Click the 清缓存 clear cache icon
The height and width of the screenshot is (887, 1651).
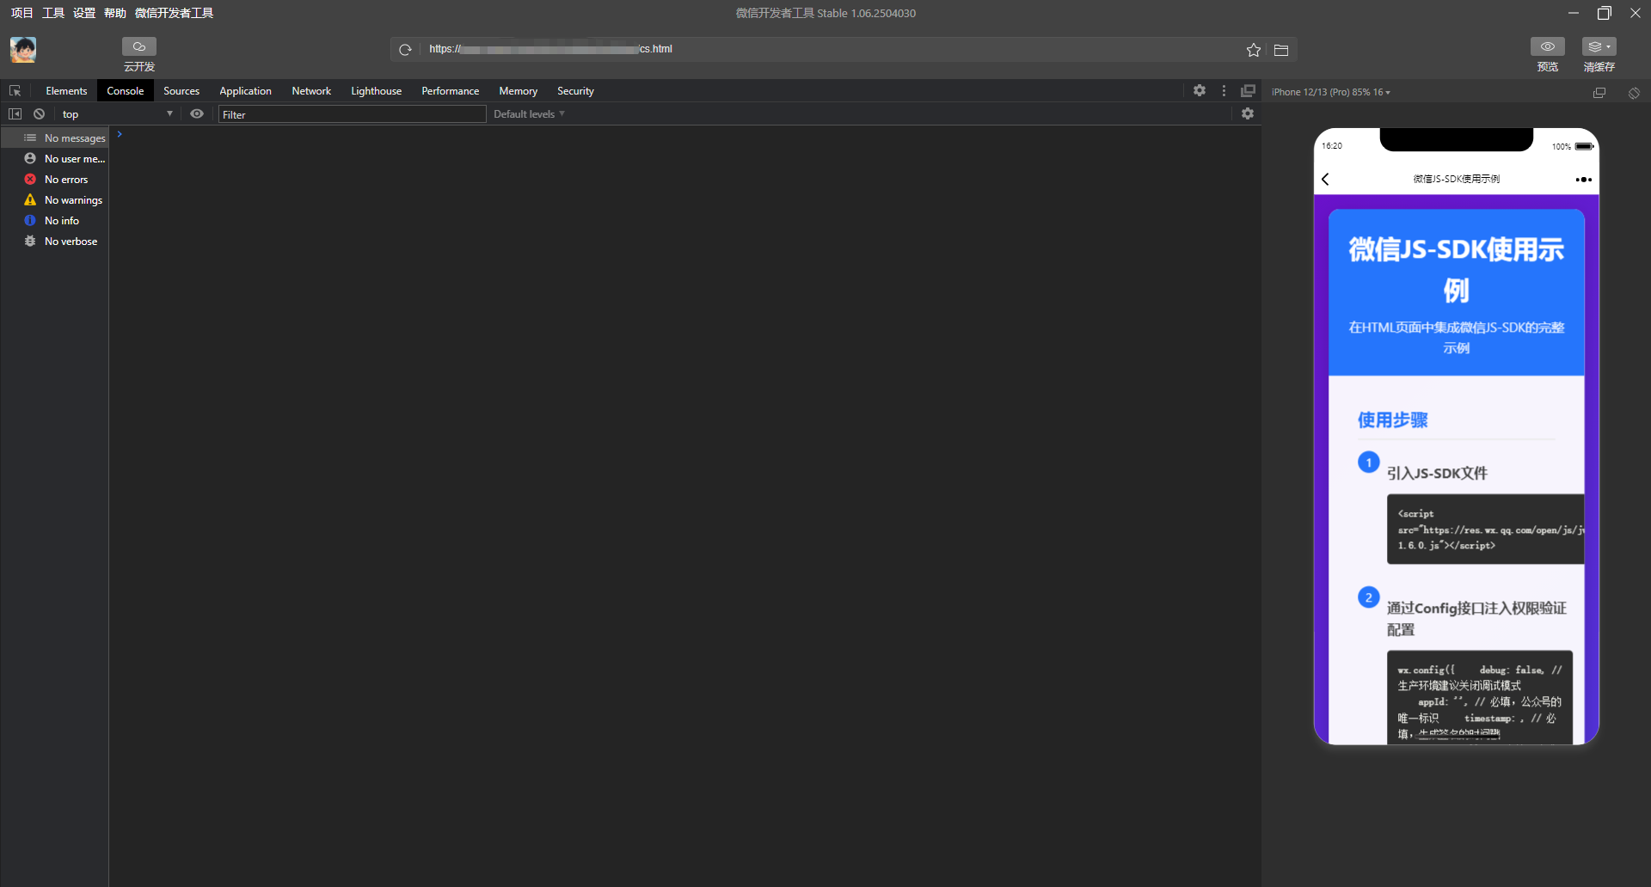click(1595, 46)
